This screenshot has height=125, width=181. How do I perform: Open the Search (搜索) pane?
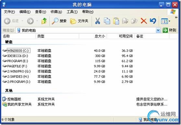click(x=59, y=21)
